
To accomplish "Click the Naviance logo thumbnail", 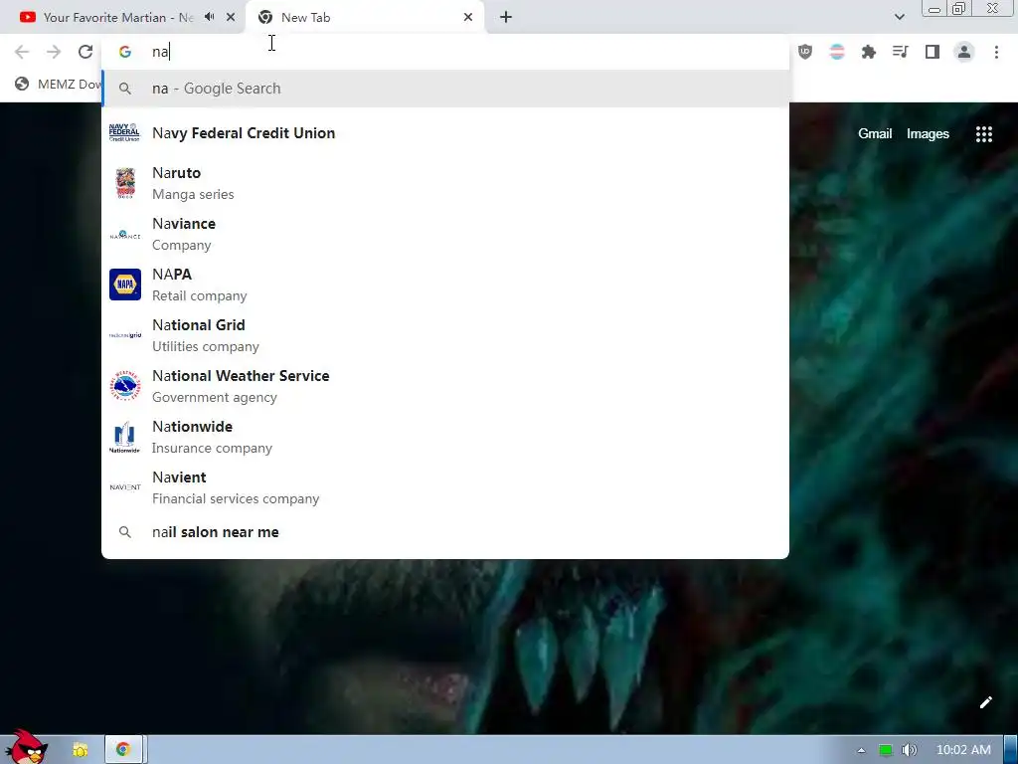I will 125,235.
